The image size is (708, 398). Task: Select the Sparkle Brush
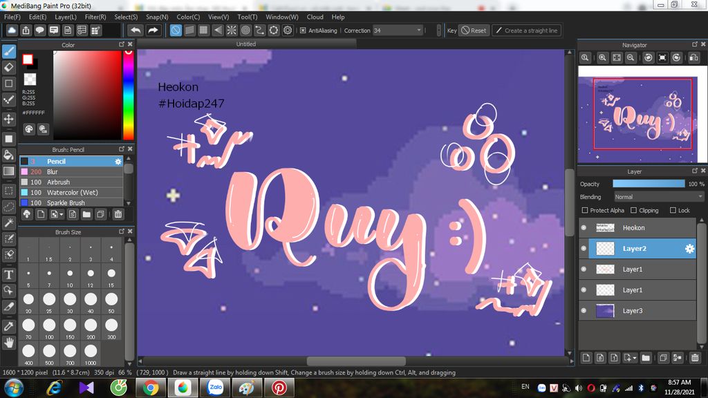pyautogui.click(x=71, y=202)
